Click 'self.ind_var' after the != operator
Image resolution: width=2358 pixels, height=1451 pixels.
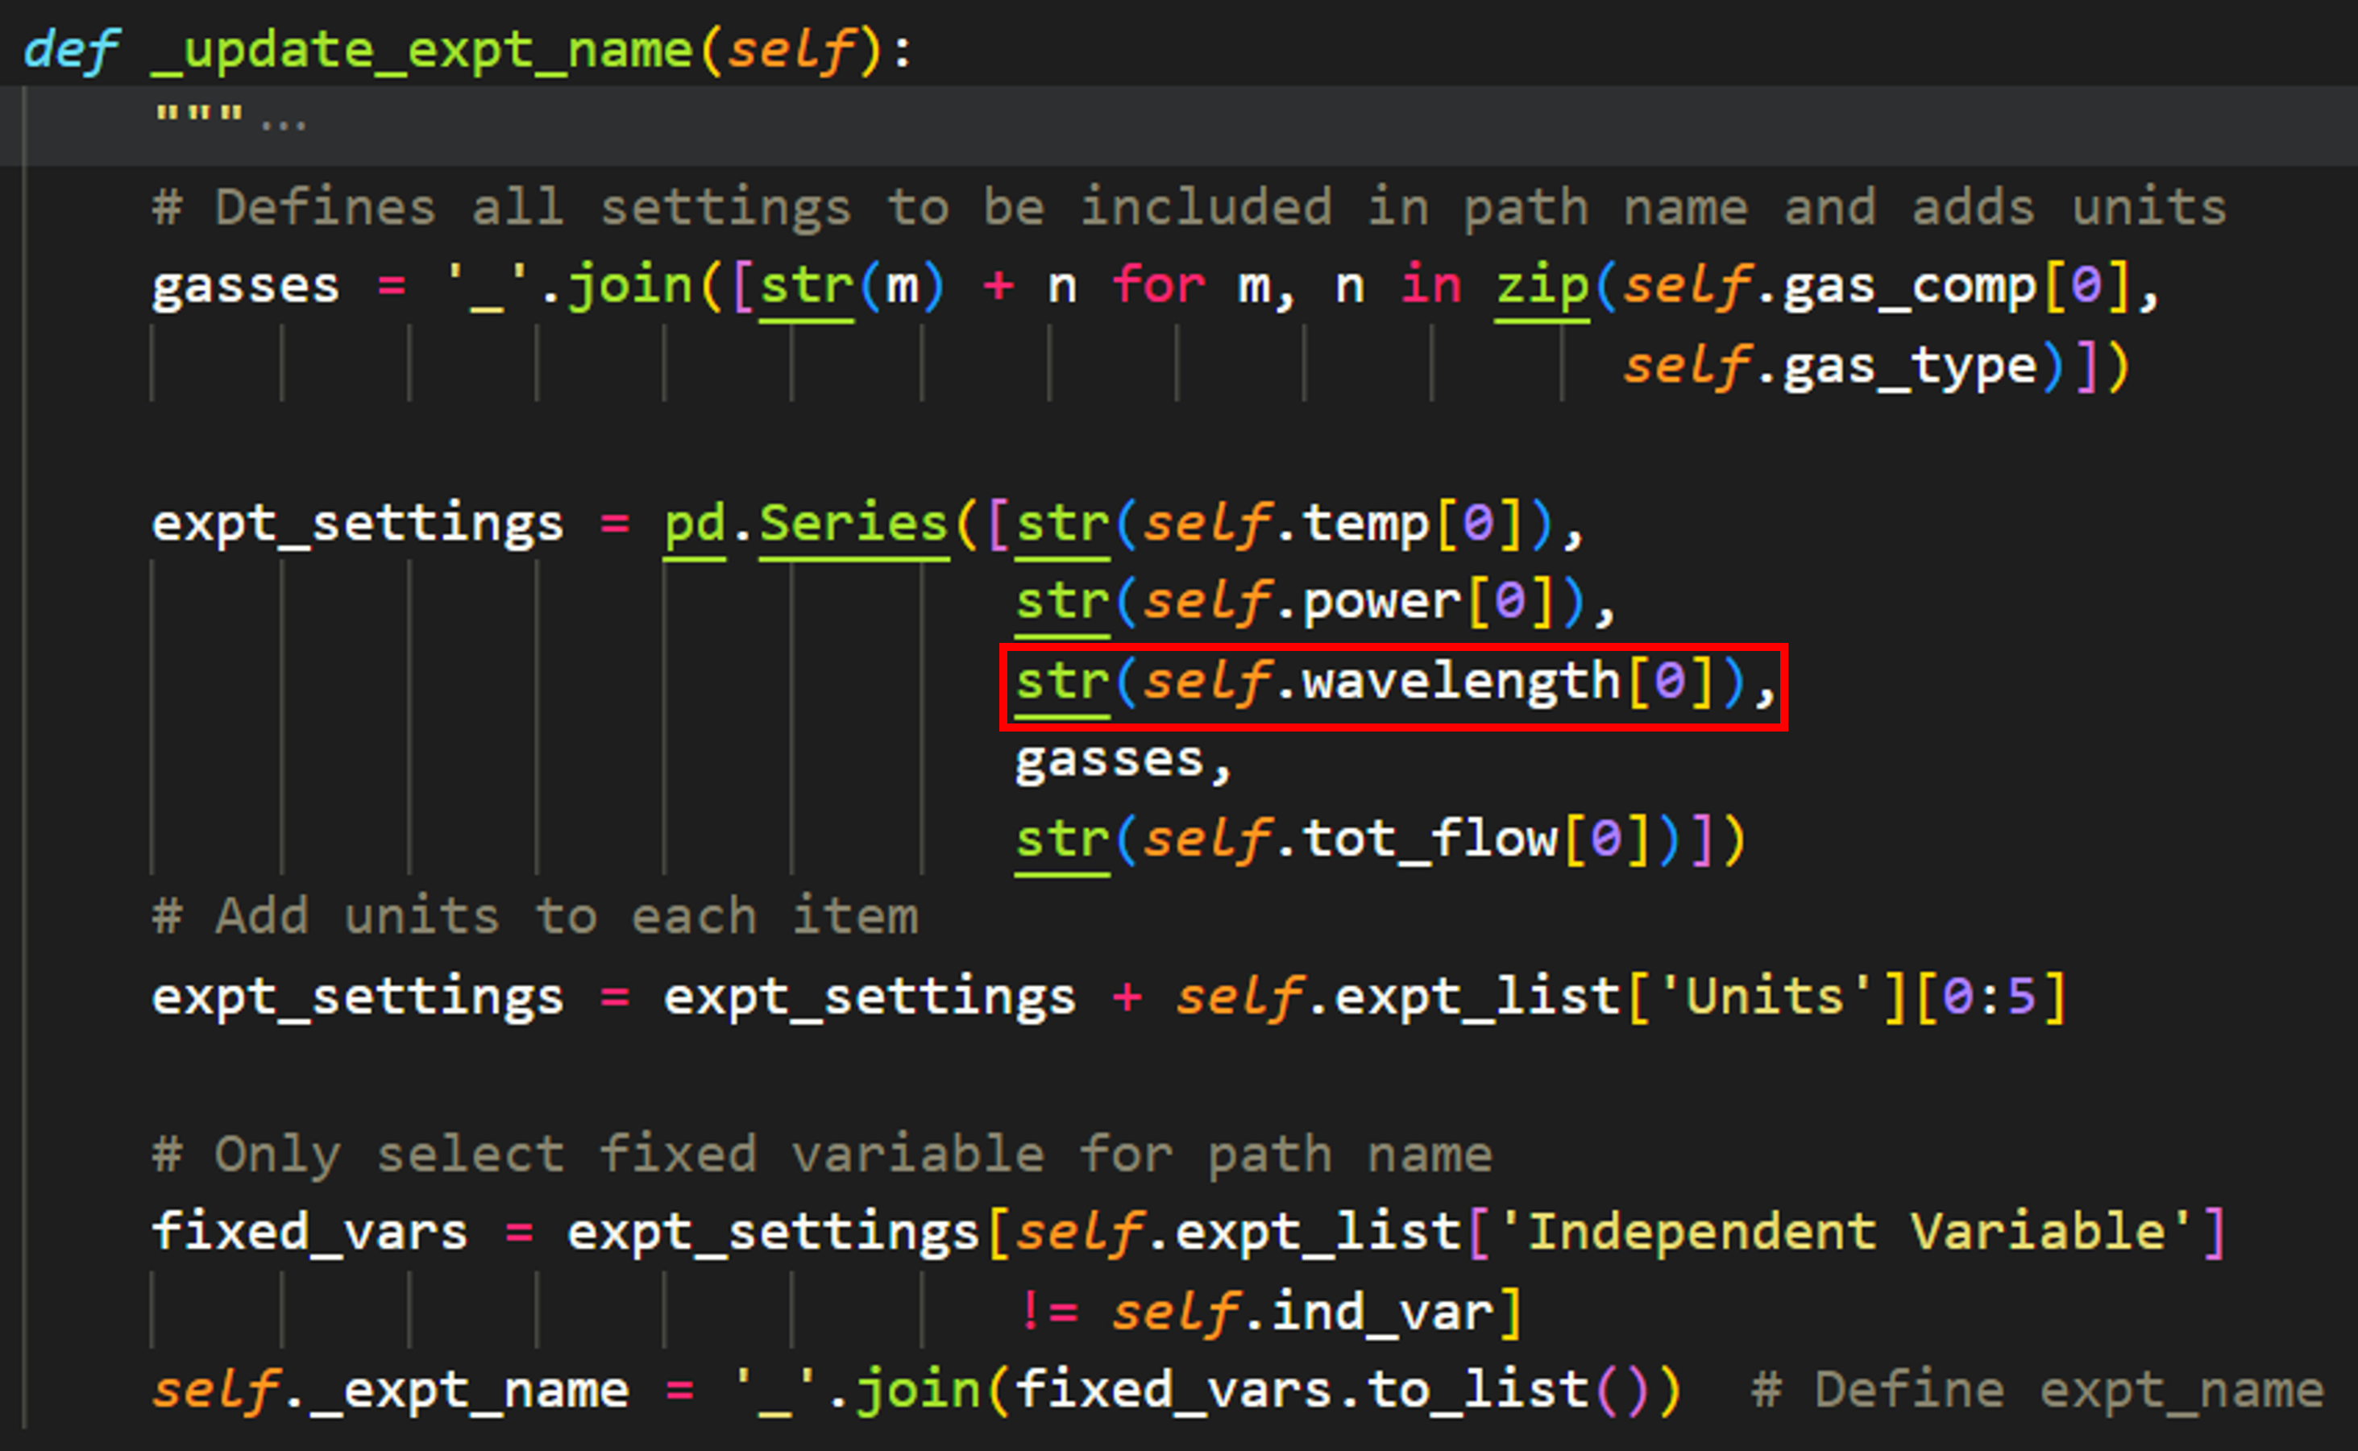pos(1301,1312)
